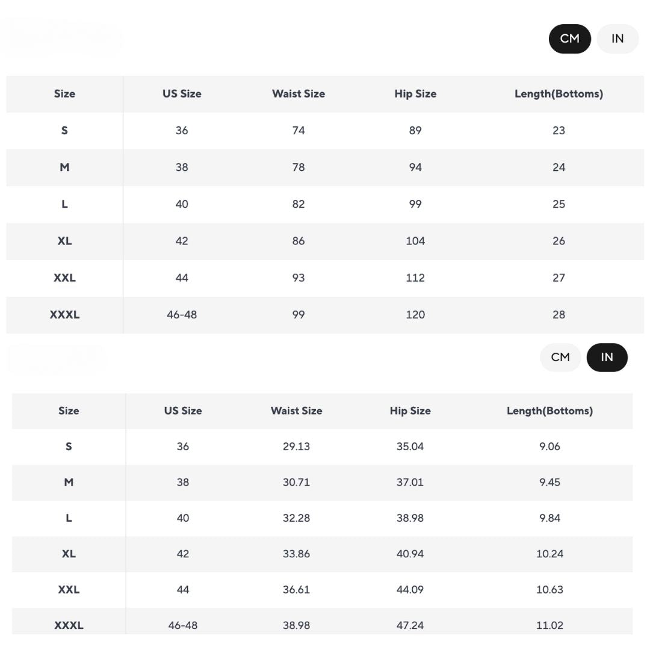Image resolution: width=650 pixels, height=650 pixels.
Task: Click the US Size header in the inches table
Action: tap(183, 411)
